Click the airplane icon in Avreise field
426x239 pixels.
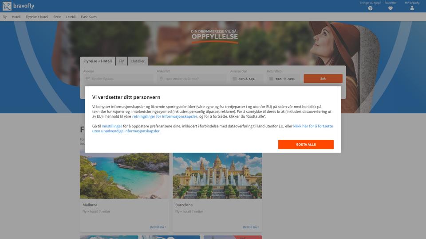tap(87, 79)
